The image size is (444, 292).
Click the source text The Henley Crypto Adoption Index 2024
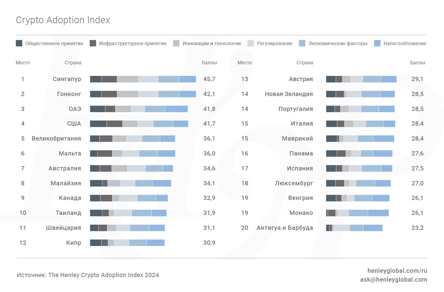pos(88,275)
